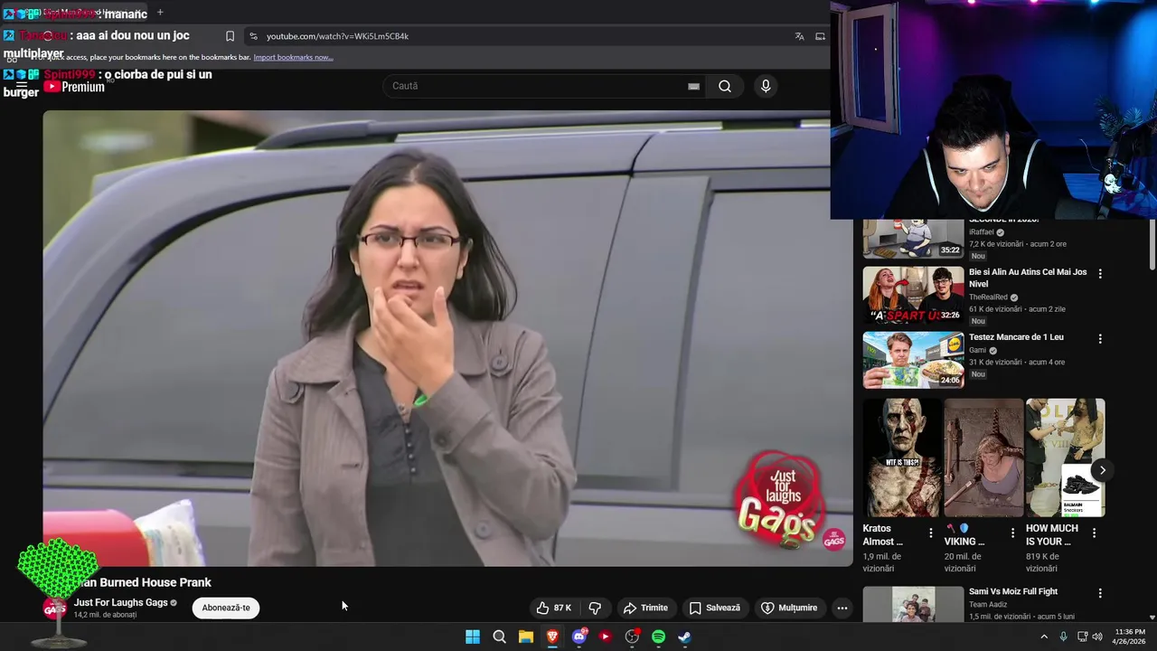
Task: Expand the hidden system tray icons
Action: click(1044, 637)
